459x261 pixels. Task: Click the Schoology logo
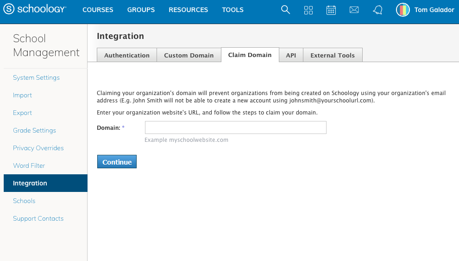click(x=35, y=10)
